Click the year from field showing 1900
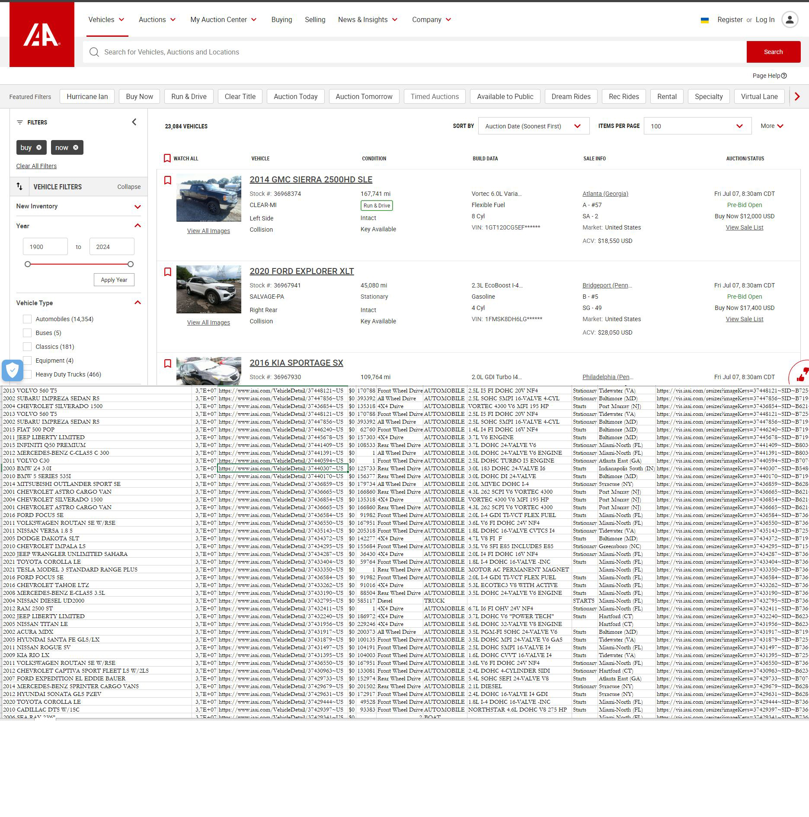This screenshot has height=817, width=809. point(45,246)
